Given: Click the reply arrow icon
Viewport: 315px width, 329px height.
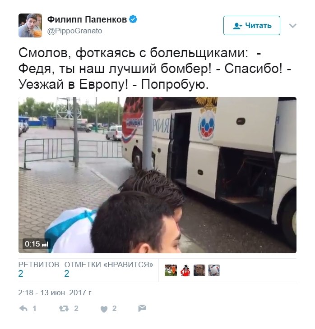Looking at the screenshot, I should click(23, 308).
